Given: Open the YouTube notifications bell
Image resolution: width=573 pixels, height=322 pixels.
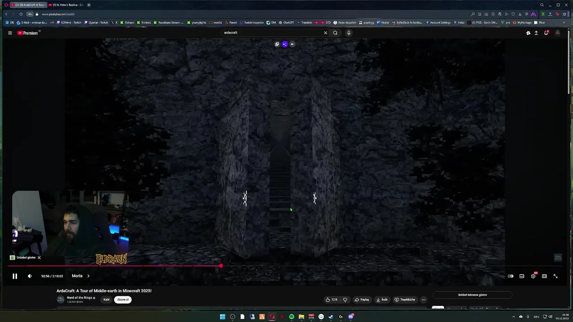Looking at the screenshot, I should (546, 33).
